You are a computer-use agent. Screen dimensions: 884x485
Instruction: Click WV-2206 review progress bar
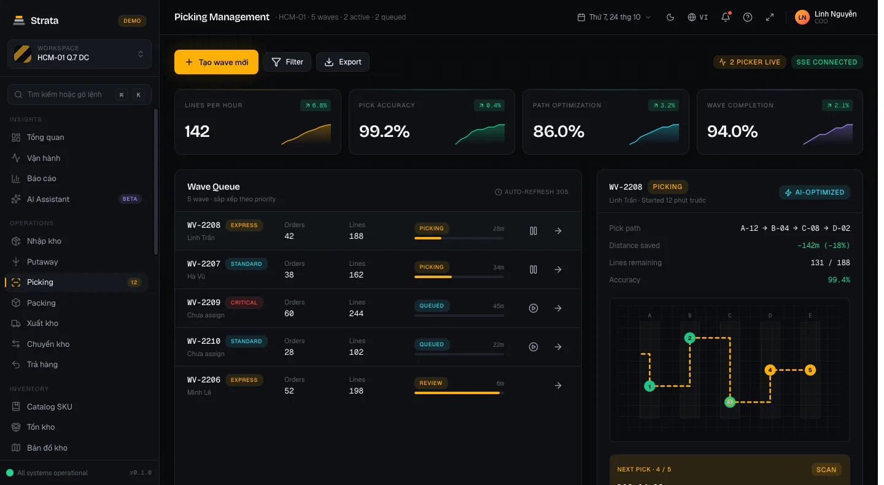pos(459,393)
